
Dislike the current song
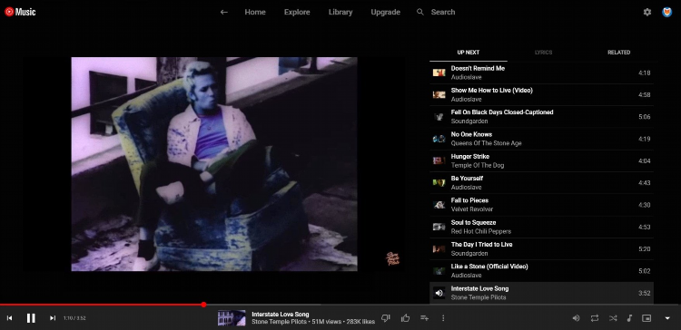click(x=385, y=318)
